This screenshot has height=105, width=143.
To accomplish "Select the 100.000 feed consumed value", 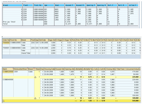I will [x=135, y=95].
